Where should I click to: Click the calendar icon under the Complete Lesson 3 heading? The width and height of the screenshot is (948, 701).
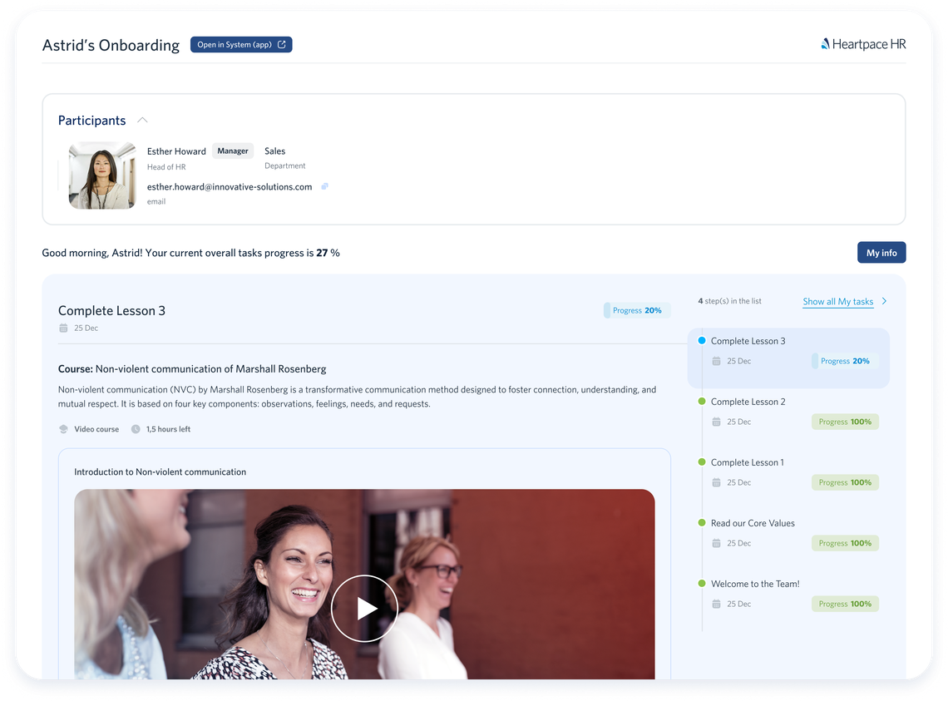(63, 328)
